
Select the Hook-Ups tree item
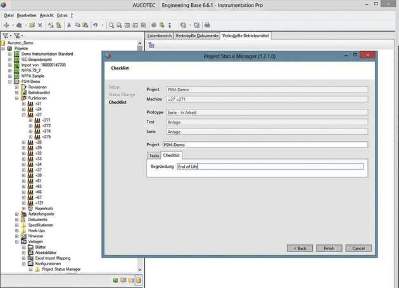[x=36, y=230]
